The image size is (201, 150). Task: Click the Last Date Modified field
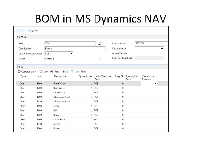149,58
